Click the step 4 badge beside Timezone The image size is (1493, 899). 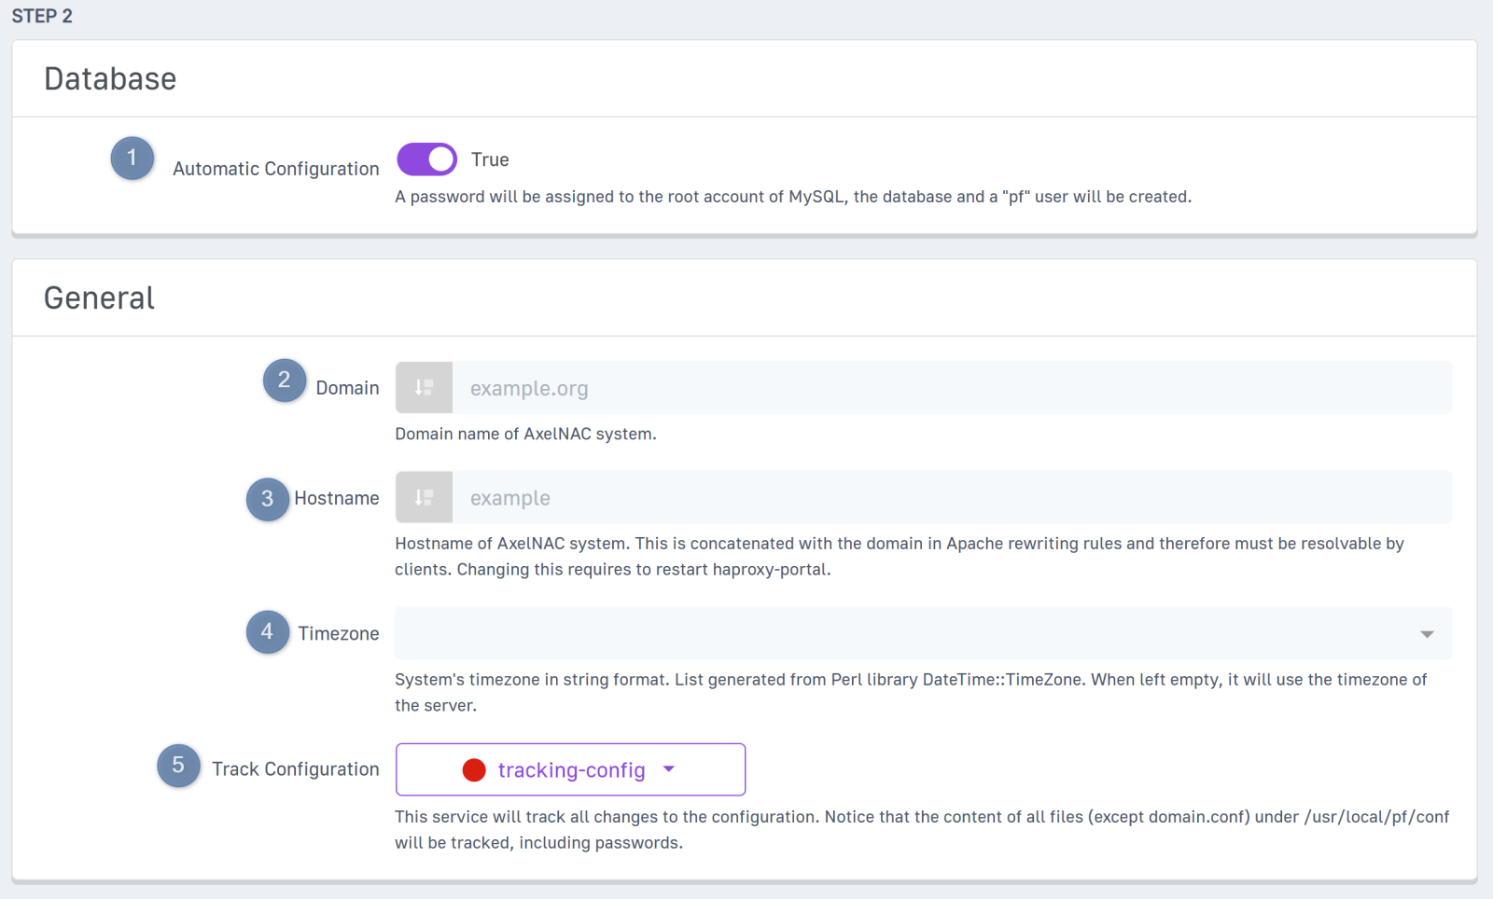[x=267, y=632]
